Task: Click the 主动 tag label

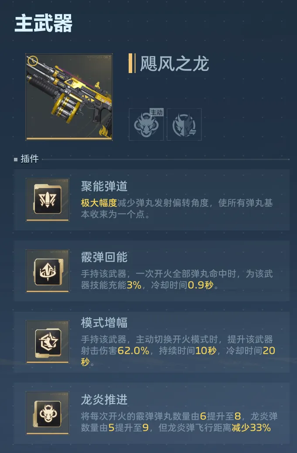Action: click(157, 112)
